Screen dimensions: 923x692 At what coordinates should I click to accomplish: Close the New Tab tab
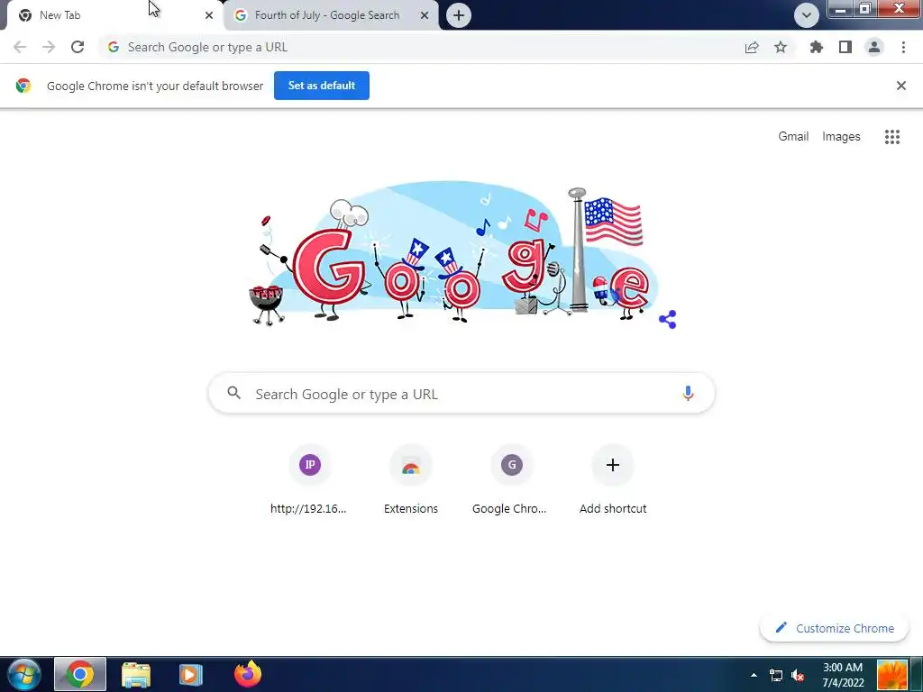click(x=209, y=16)
